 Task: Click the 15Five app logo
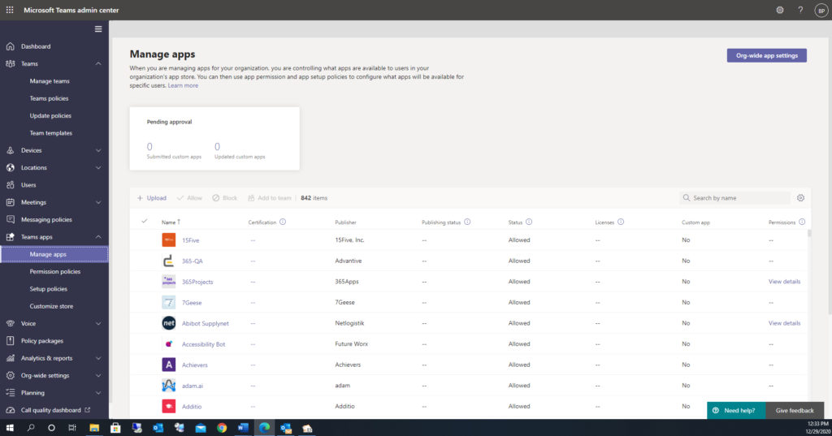click(169, 240)
